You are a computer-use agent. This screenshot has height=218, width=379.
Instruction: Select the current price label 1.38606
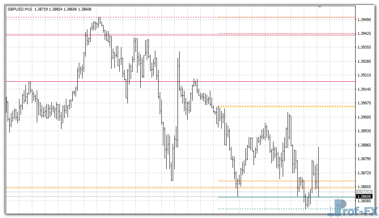tap(364, 196)
